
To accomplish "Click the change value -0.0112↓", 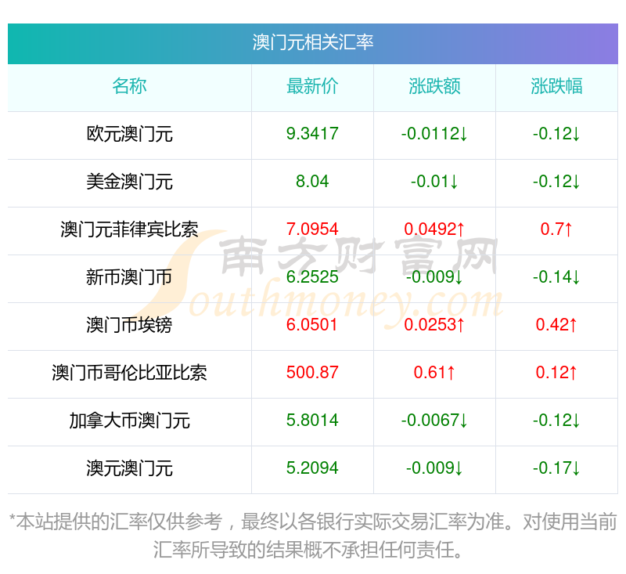I will (x=434, y=134).
